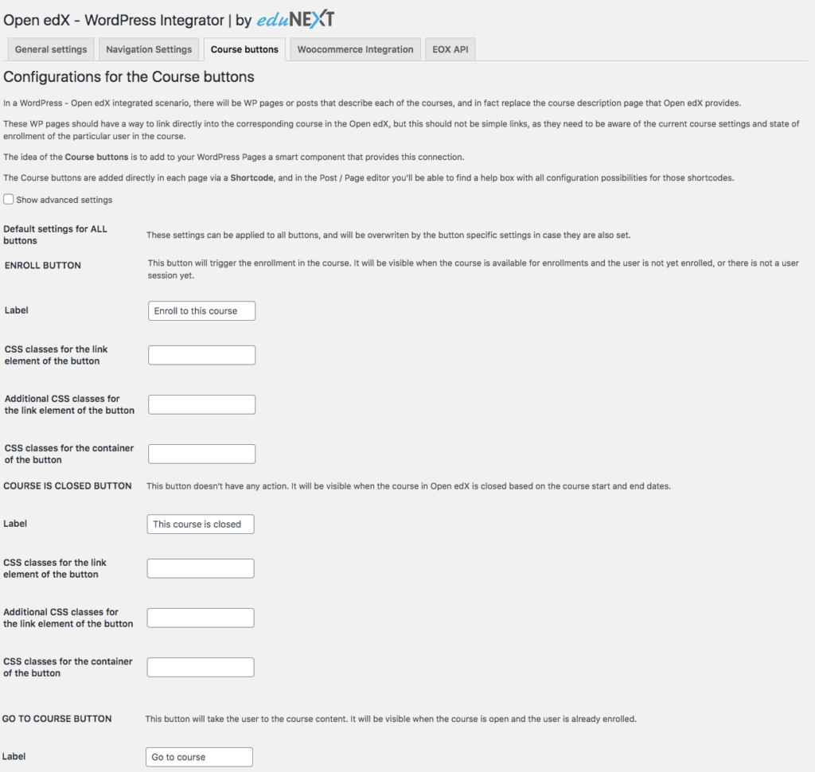Click the COURSE IS CLOSED BUTTON heading
This screenshot has width=815, height=772.
[68, 485]
